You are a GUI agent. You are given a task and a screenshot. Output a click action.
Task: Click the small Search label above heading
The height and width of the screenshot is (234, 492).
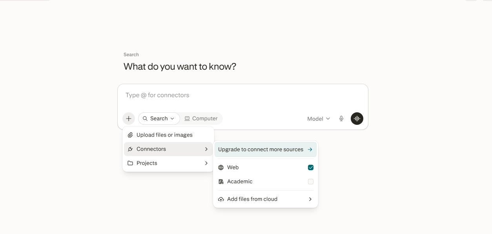[131, 55]
